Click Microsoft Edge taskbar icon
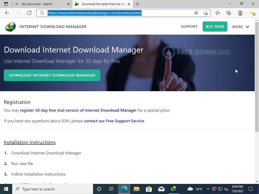 pyautogui.click(x=124, y=189)
